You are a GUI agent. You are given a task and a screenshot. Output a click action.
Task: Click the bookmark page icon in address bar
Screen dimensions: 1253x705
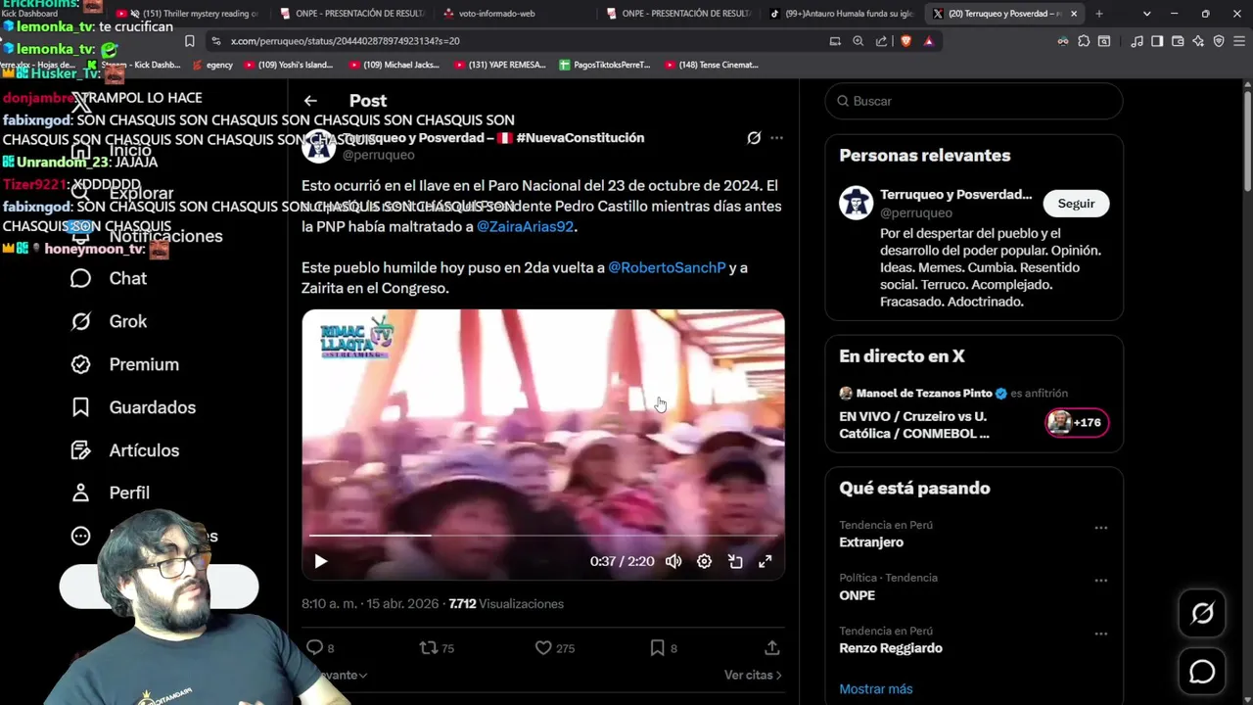pyautogui.click(x=189, y=41)
